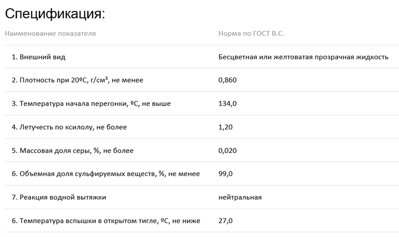Click the value 134,0
Screen dimensions: 399x237
pos(228,104)
